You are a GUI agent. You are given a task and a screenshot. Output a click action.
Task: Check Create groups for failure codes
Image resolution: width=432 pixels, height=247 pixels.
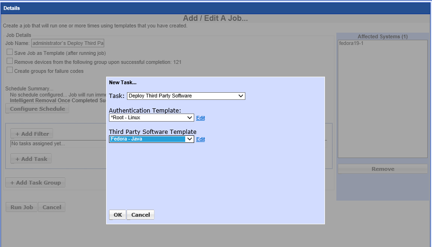click(x=9, y=71)
